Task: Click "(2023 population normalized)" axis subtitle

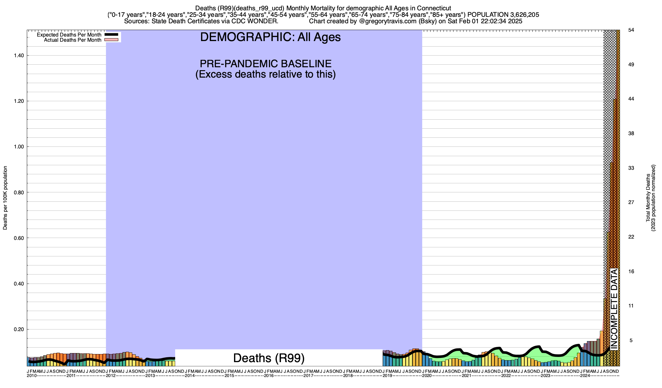Action: click(653, 198)
